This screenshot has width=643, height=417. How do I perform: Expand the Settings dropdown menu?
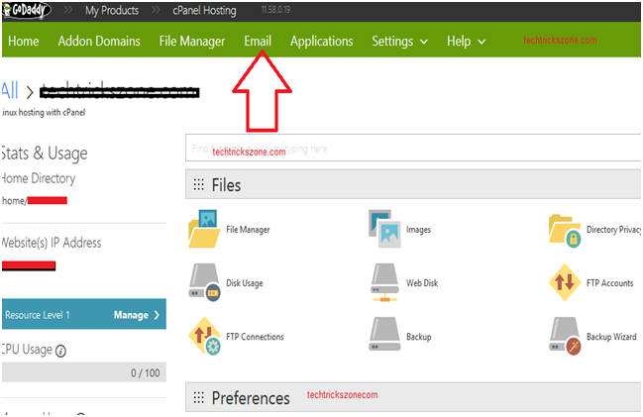click(x=399, y=42)
